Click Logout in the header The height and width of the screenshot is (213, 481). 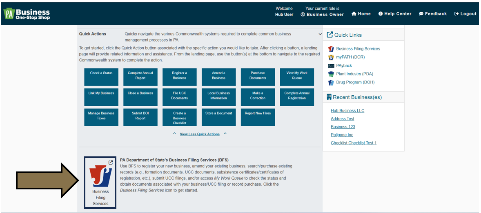[465, 14]
